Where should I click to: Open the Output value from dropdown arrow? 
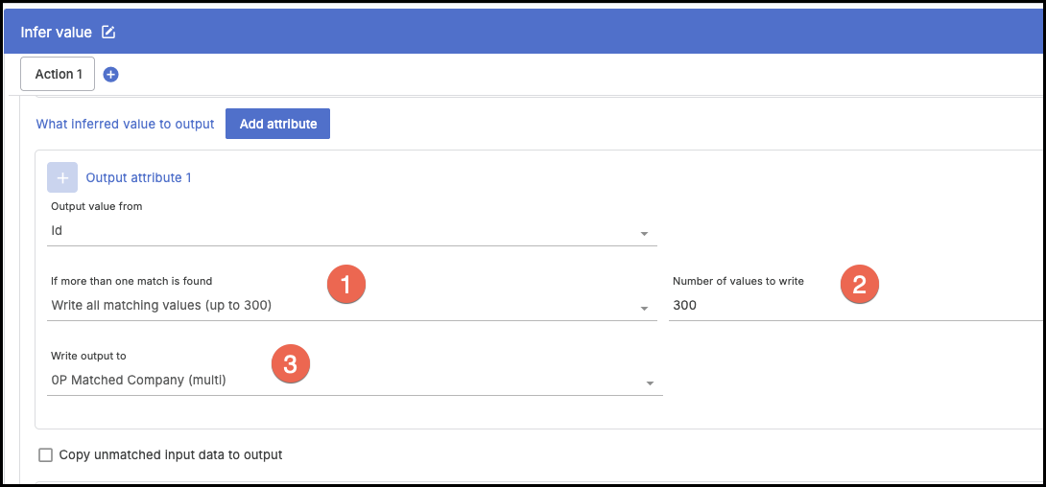tap(645, 233)
